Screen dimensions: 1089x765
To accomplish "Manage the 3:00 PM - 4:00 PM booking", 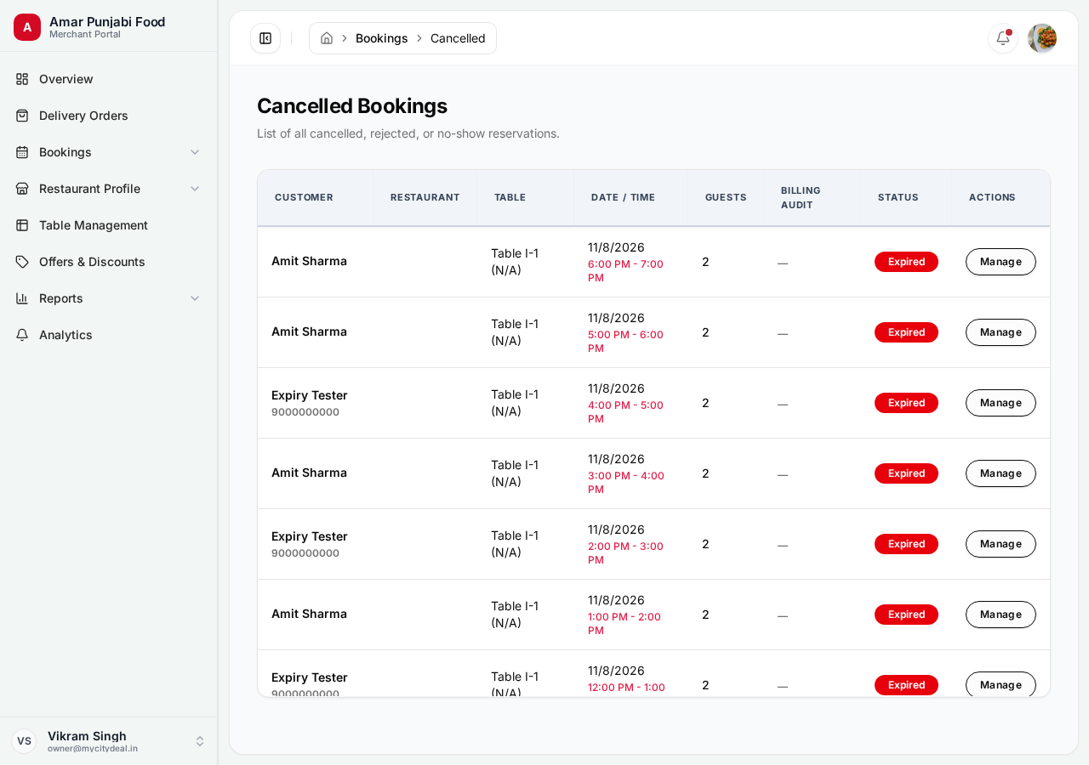I will pos(1001,473).
